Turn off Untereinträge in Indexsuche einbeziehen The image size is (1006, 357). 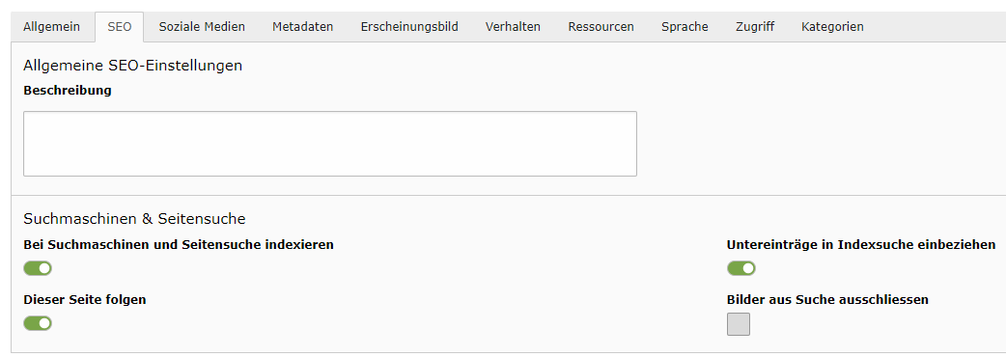click(741, 268)
